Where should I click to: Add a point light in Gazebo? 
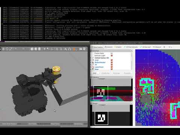tap(45, 49)
